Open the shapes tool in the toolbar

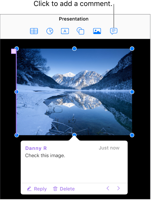[x=80, y=31]
